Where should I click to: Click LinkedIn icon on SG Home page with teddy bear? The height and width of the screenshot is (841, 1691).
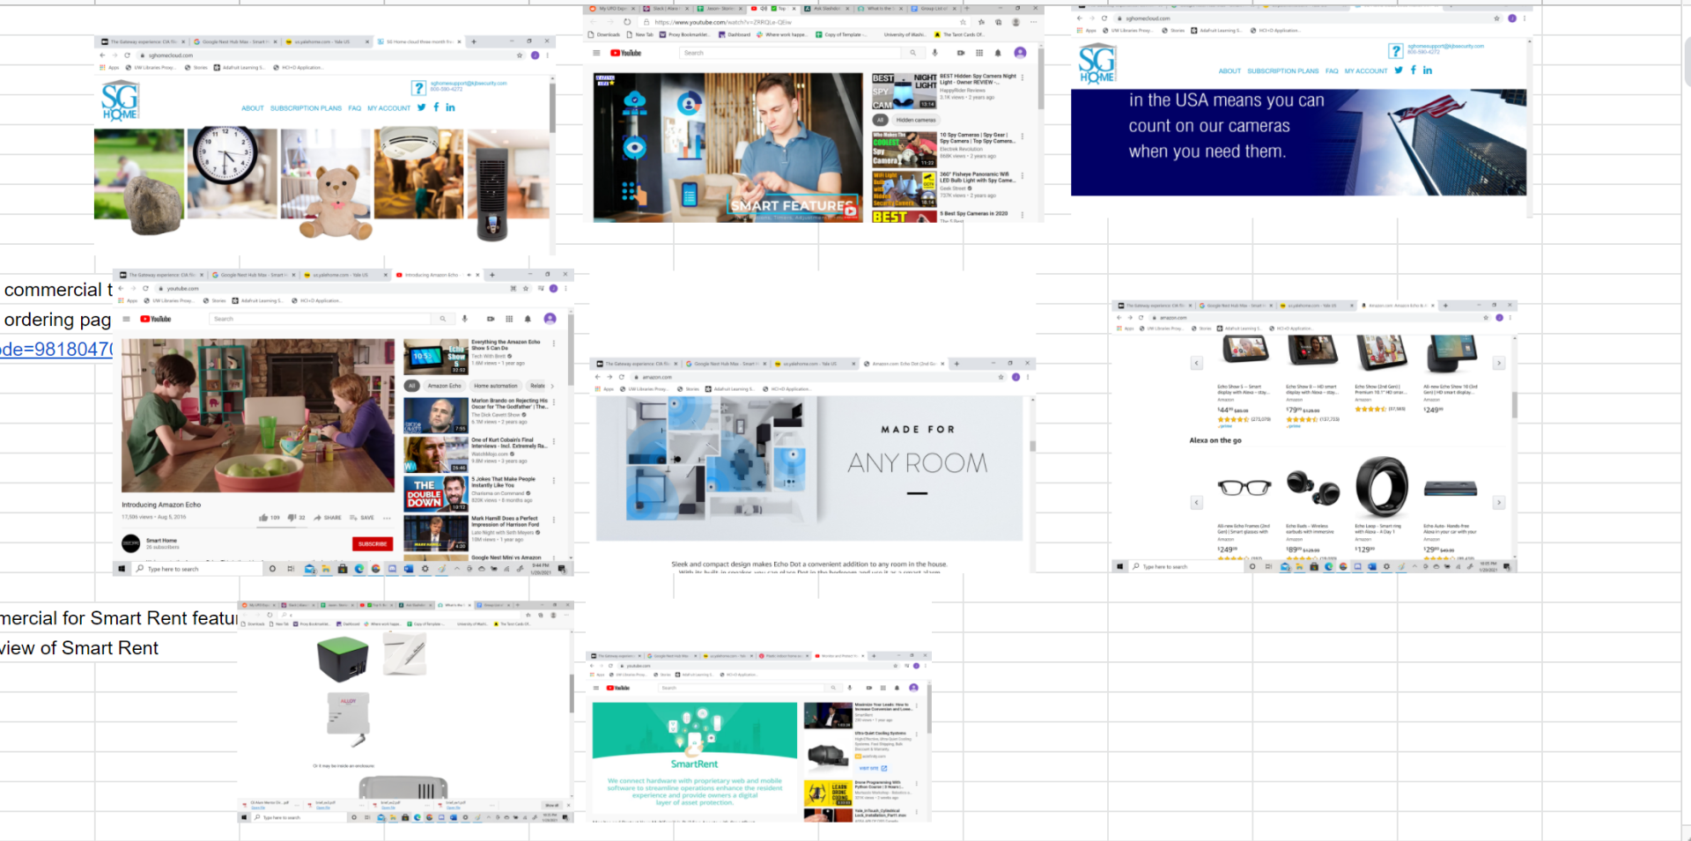click(x=450, y=107)
